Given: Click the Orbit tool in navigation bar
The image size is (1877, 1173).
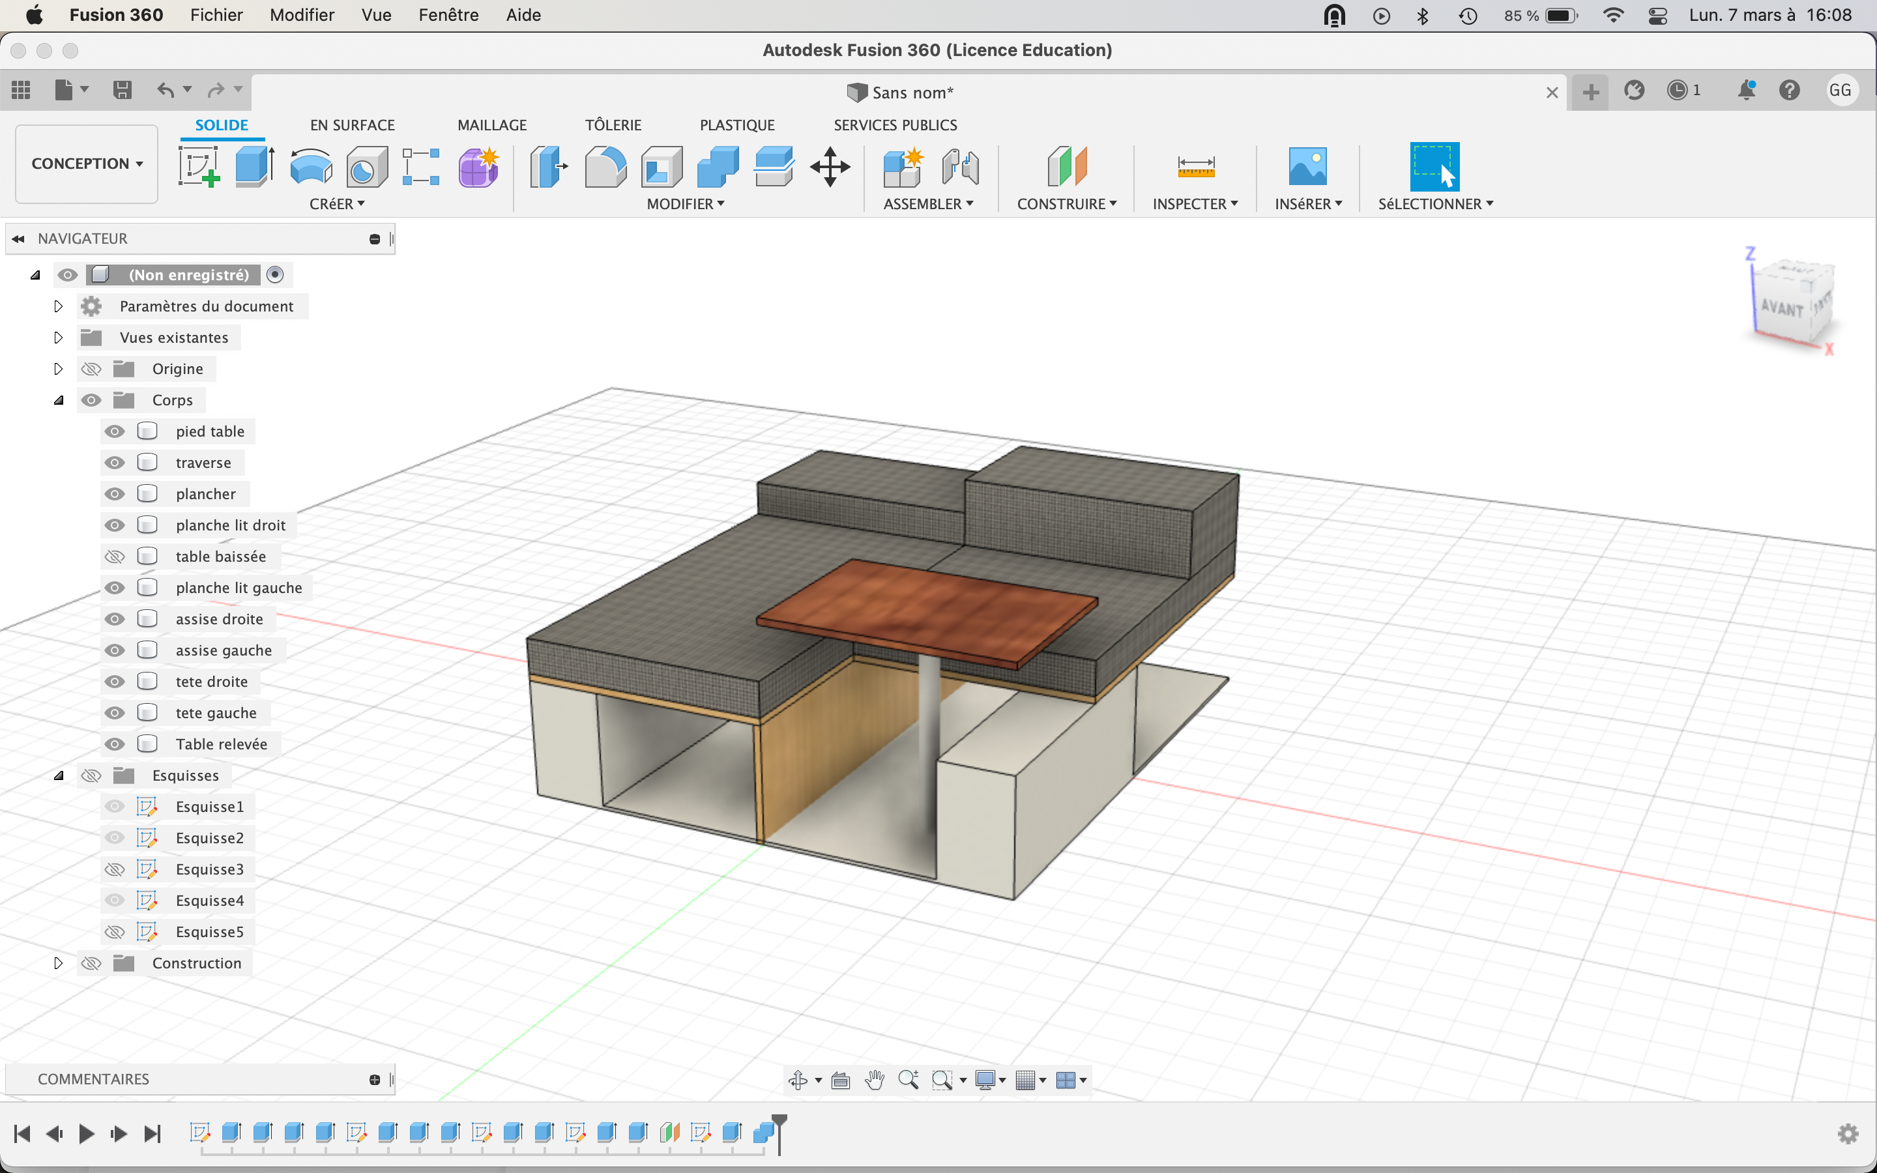Looking at the screenshot, I should pos(797,1079).
